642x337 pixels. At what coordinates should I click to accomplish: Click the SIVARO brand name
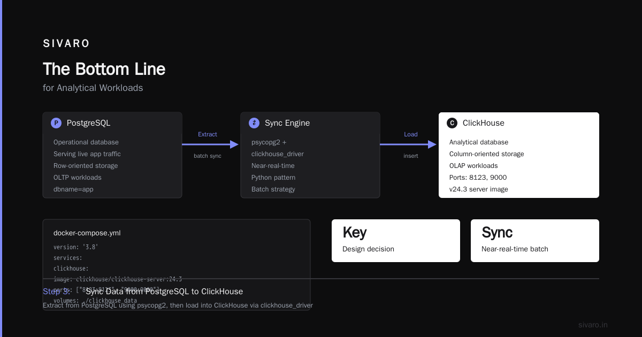coord(66,44)
